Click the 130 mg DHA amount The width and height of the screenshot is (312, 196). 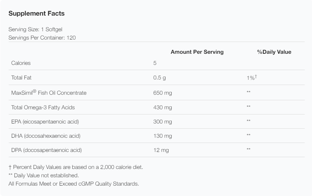[x=163, y=136]
